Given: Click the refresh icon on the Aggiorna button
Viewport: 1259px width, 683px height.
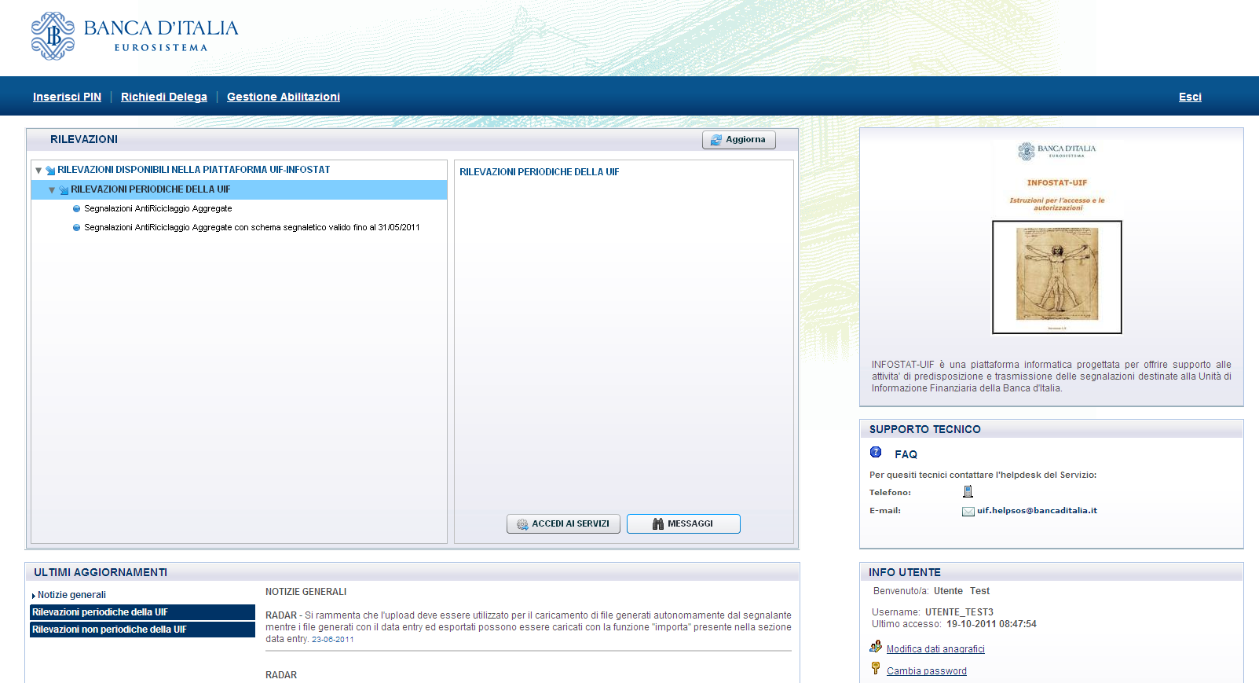Looking at the screenshot, I should pyautogui.click(x=716, y=140).
